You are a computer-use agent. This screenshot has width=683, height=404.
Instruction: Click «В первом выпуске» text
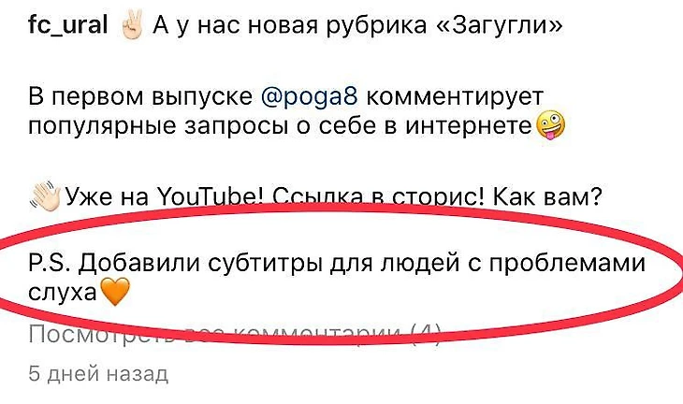pos(140,96)
